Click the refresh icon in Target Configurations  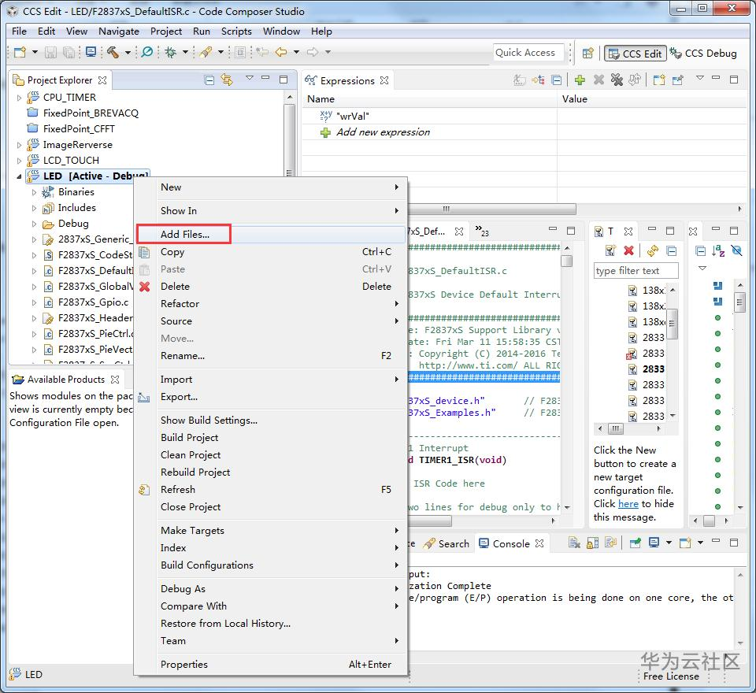click(652, 250)
